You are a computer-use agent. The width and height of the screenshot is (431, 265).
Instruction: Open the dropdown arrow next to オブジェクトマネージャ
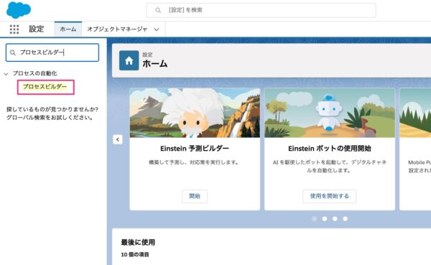(157, 29)
